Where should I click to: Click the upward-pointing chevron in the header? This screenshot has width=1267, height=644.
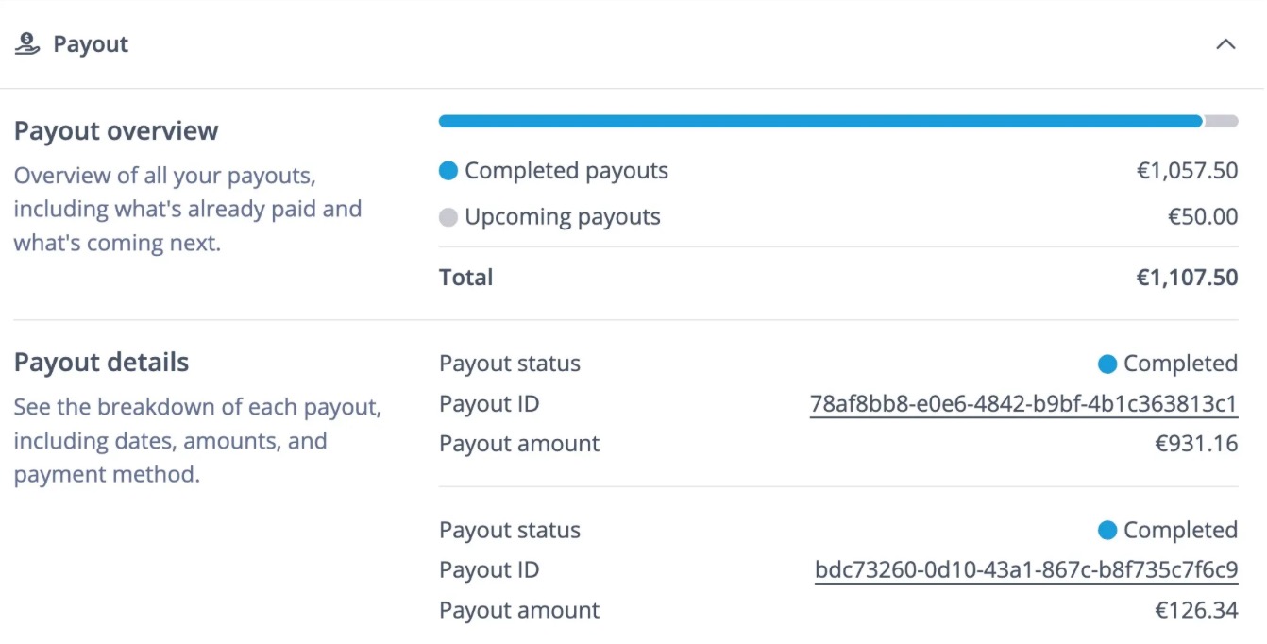pyautogui.click(x=1225, y=43)
